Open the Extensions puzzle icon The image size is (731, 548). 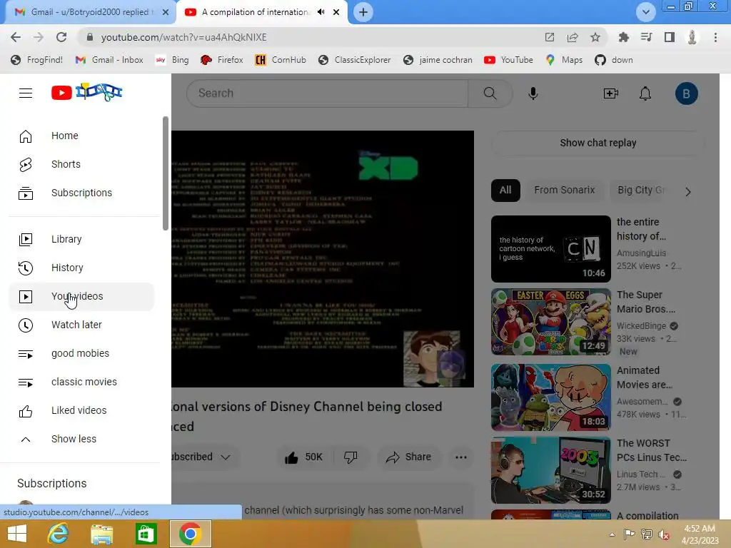pyautogui.click(x=623, y=37)
